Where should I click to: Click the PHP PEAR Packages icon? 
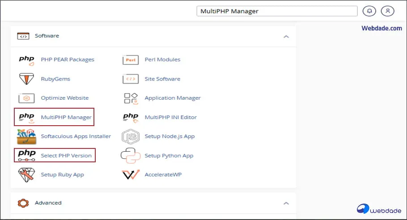tap(26, 60)
